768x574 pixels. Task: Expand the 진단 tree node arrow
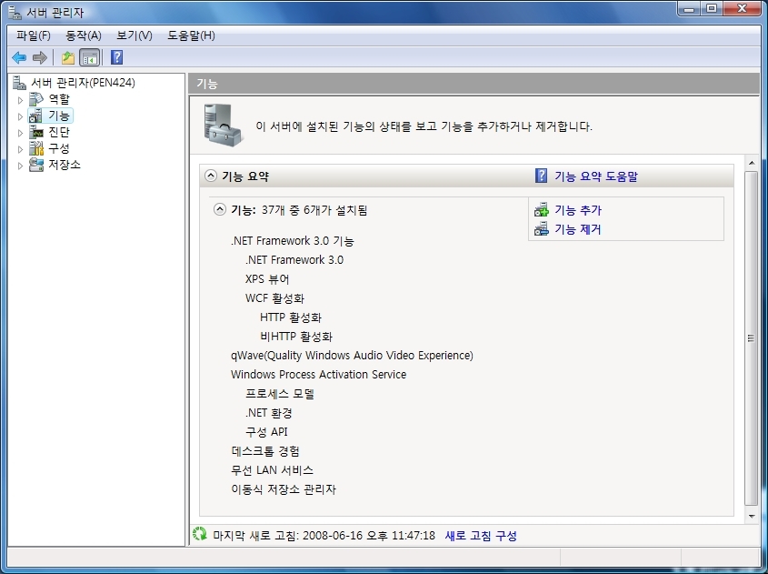pos(20,133)
